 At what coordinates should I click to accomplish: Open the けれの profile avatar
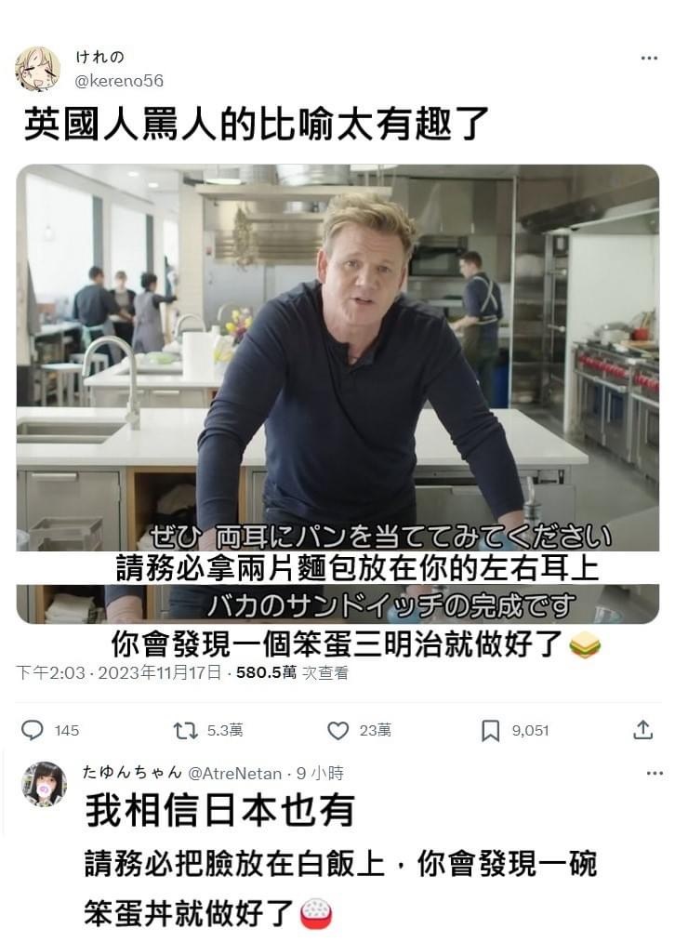tap(38, 69)
